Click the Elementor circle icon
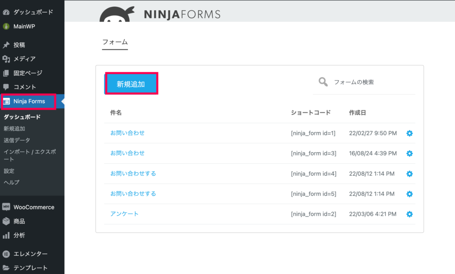Screen dimensions: 455x274 pos(6,254)
